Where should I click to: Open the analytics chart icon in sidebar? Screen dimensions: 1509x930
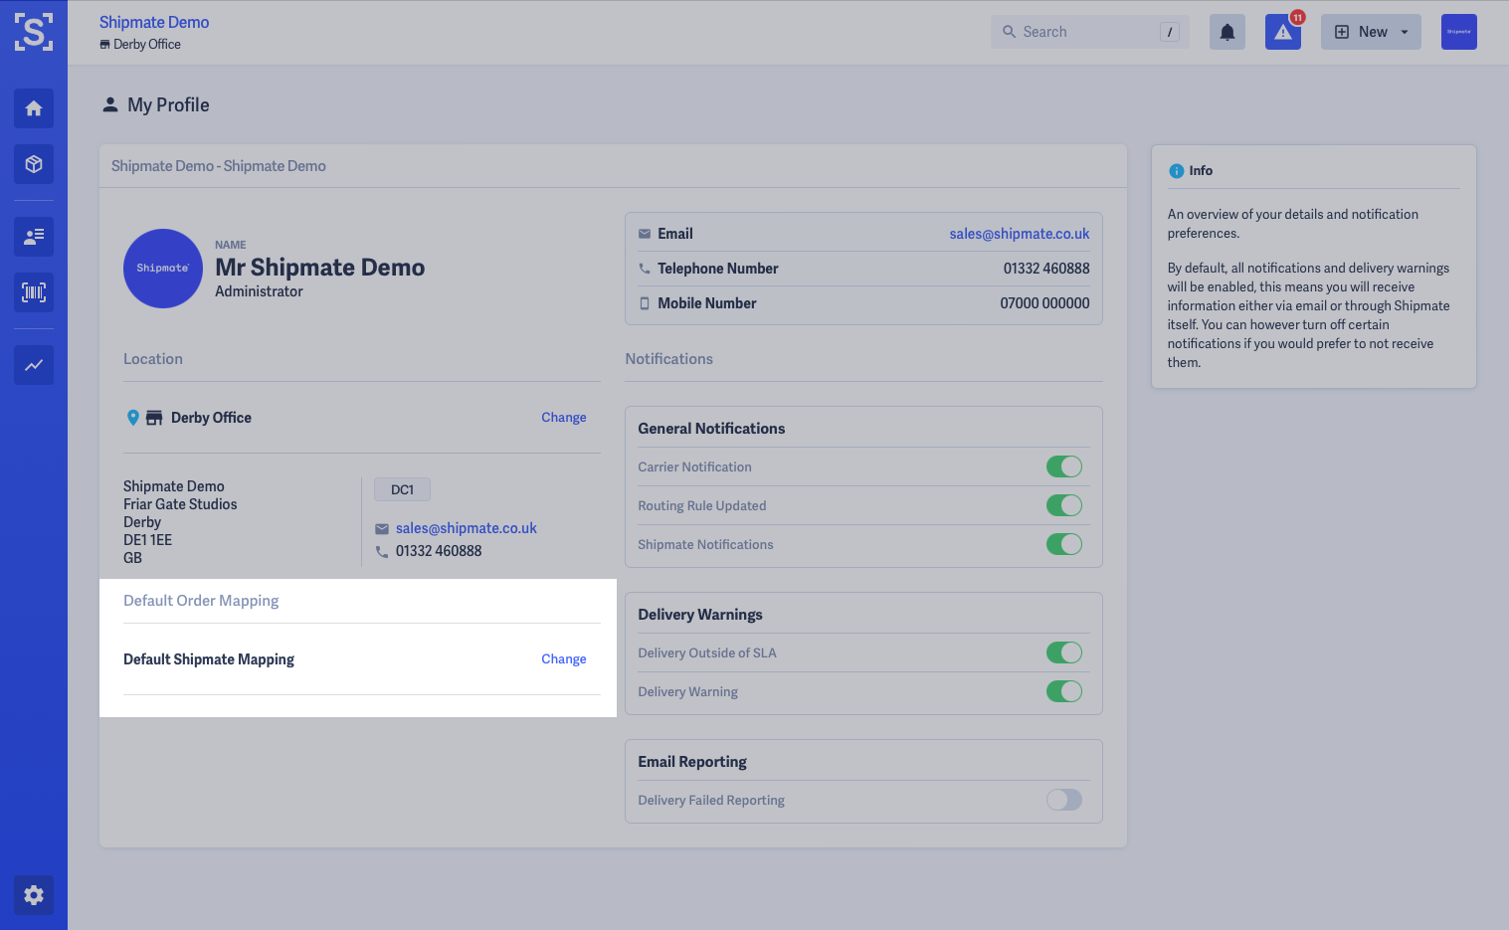[x=34, y=365]
